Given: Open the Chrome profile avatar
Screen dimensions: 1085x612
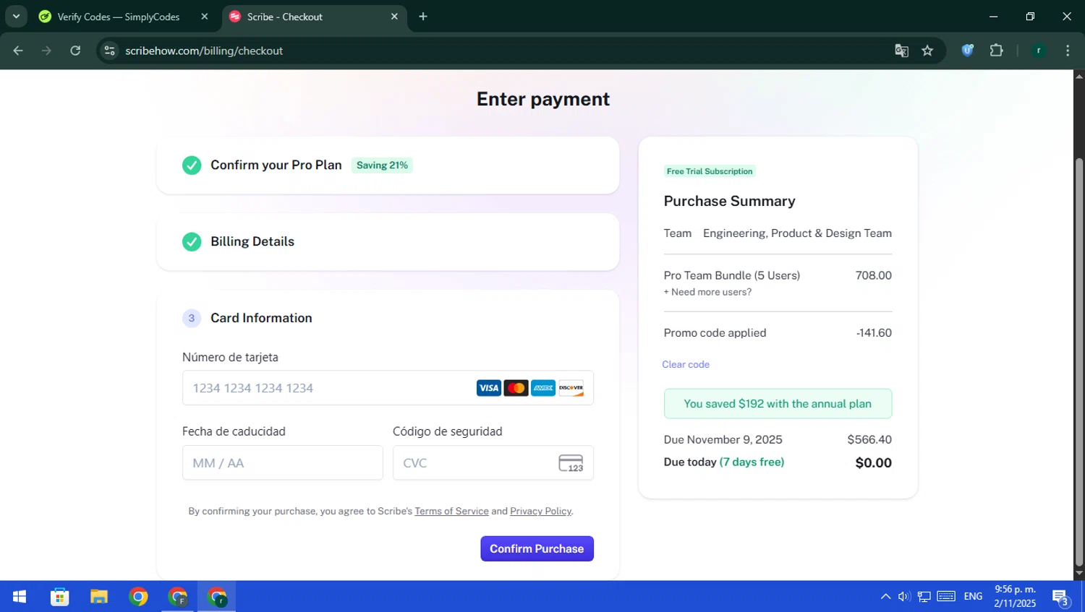Looking at the screenshot, I should tap(1039, 51).
